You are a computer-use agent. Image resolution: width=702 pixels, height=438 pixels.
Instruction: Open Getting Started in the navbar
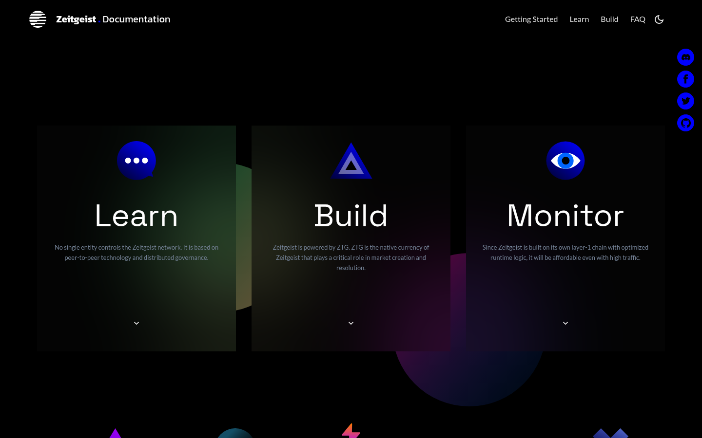(x=531, y=19)
